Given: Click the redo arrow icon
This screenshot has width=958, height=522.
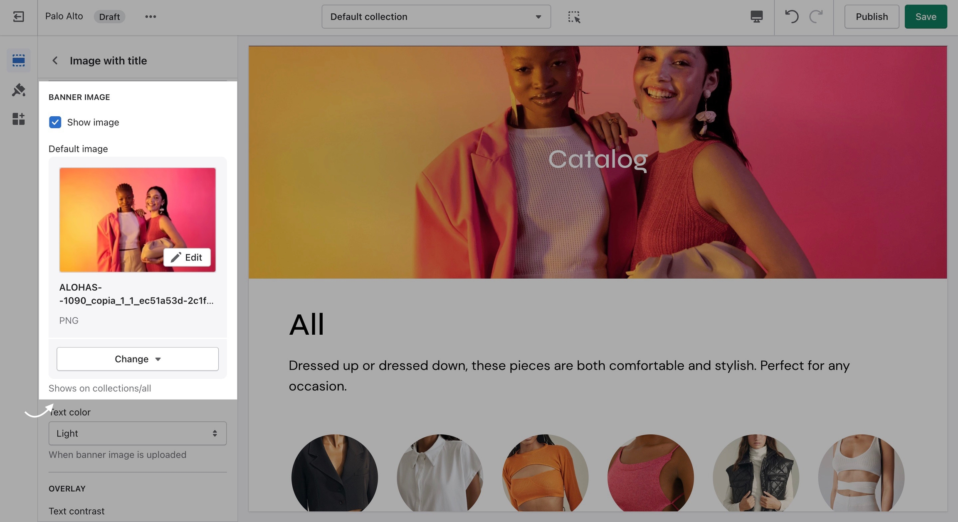Looking at the screenshot, I should [816, 17].
